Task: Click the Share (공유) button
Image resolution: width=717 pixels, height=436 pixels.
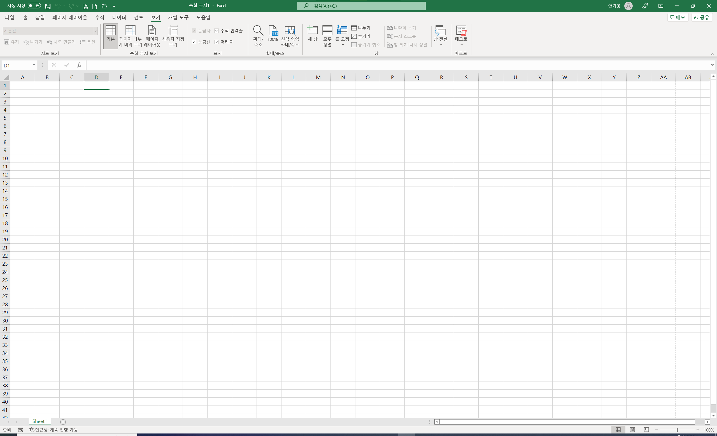Action: click(702, 17)
